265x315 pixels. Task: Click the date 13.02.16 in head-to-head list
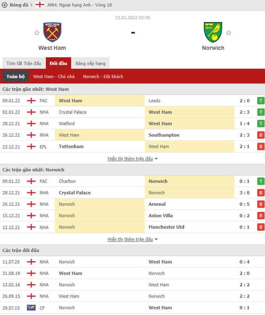(x=11, y=285)
